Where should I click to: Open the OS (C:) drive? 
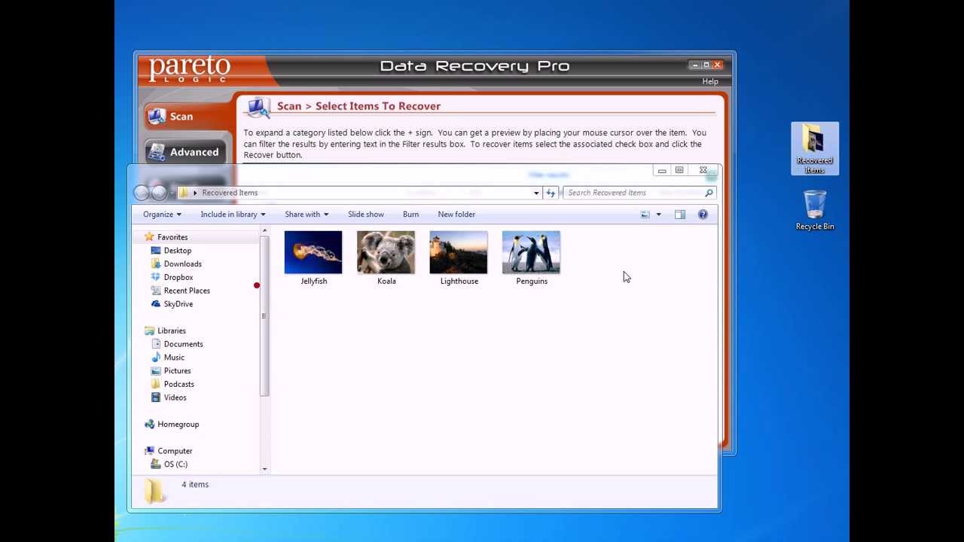click(175, 464)
